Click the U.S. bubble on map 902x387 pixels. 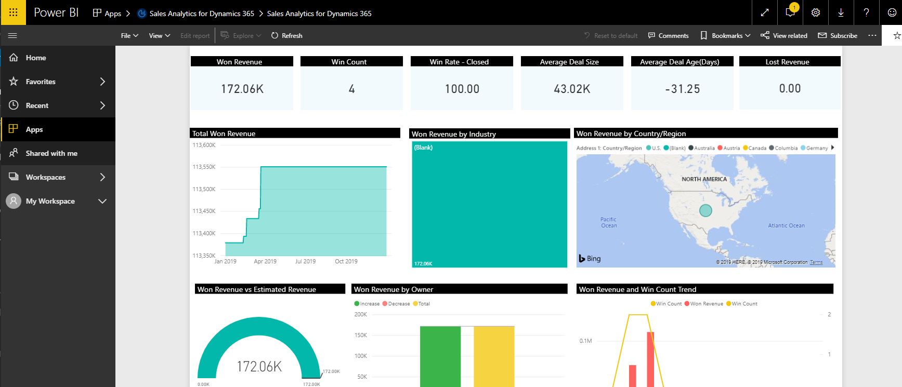[x=705, y=210]
